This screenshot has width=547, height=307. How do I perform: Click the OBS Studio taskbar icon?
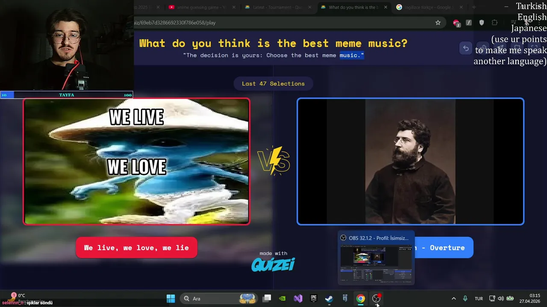click(x=376, y=298)
